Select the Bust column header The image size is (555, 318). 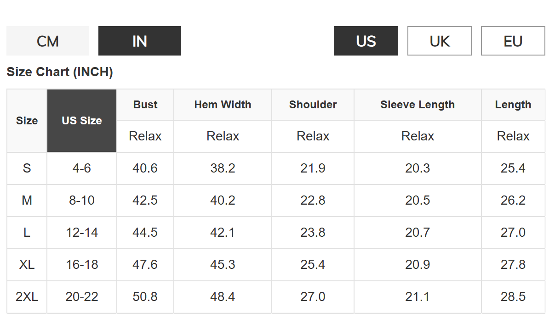pos(145,105)
